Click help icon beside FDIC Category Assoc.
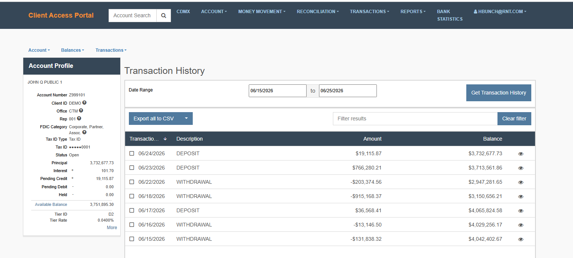Screen dimensions: 573x258 click(x=85, y=132)
